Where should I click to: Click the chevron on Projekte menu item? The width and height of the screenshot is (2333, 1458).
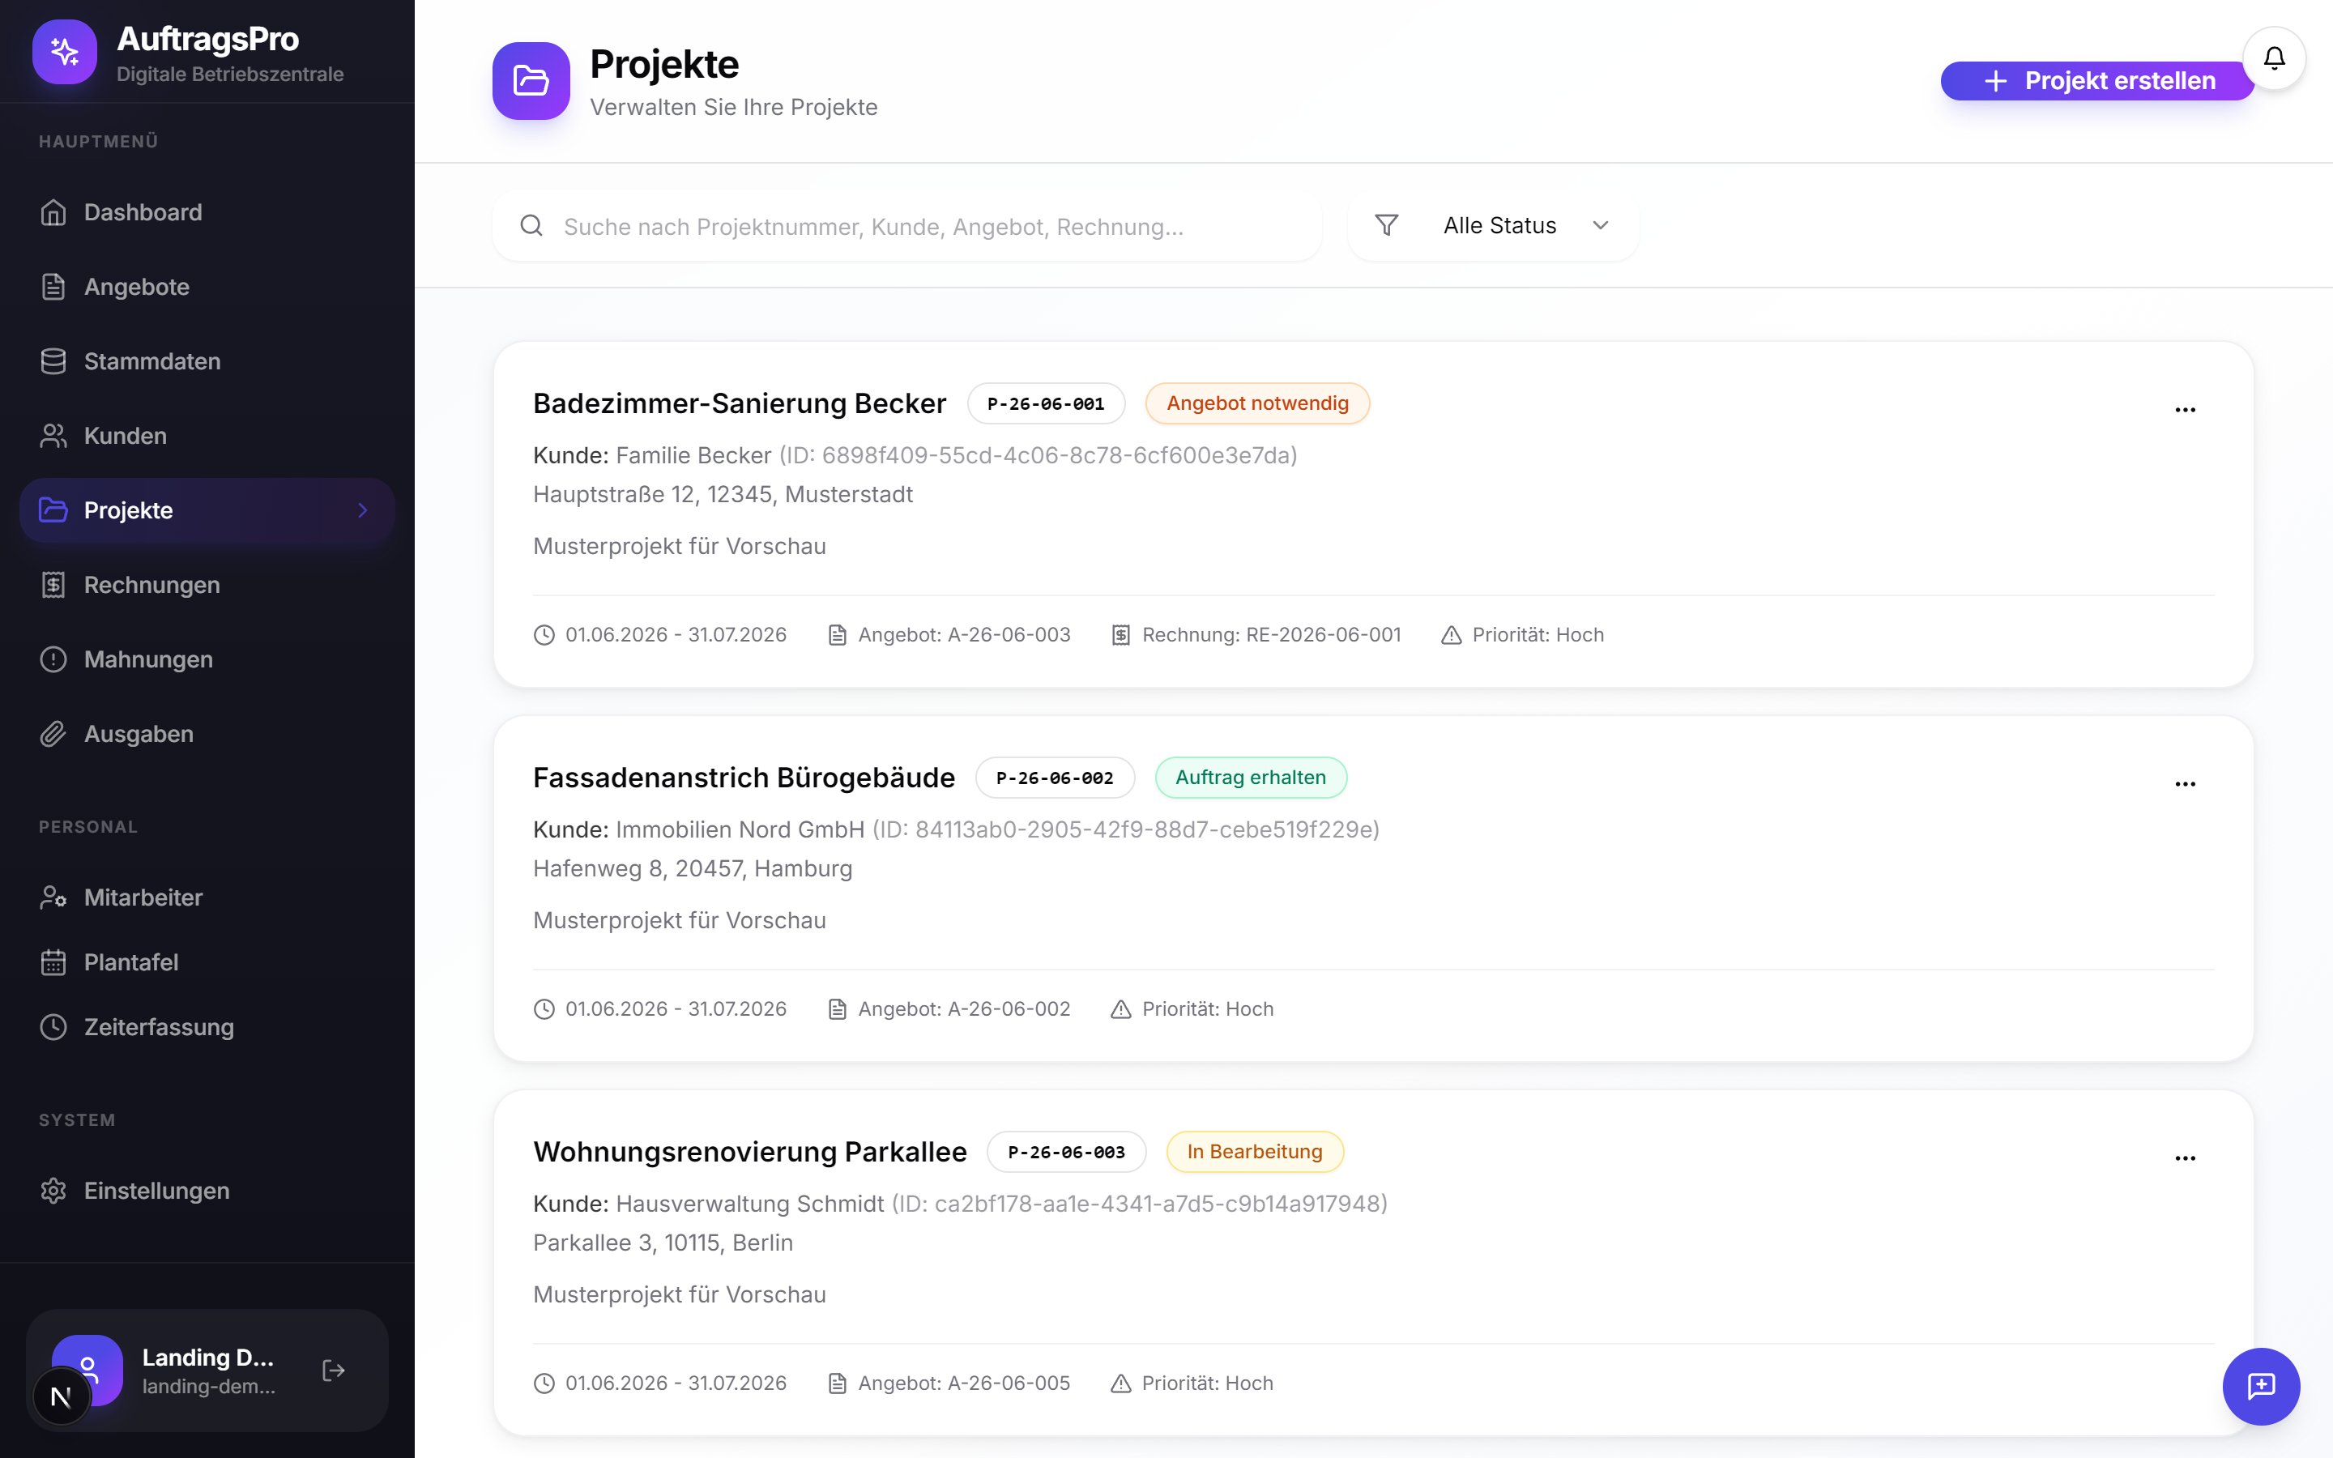tap(364, 510)
